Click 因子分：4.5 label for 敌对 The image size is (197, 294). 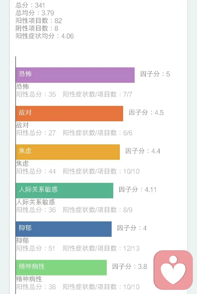click(x=146, y=113)
